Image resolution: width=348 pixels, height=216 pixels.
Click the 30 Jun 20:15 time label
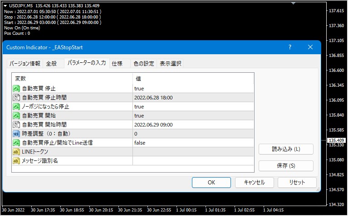tap(101, 210)
